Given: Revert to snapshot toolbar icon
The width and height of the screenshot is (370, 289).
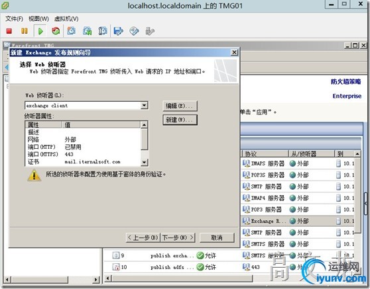Looking at the screenshot, I should [87, 31].
